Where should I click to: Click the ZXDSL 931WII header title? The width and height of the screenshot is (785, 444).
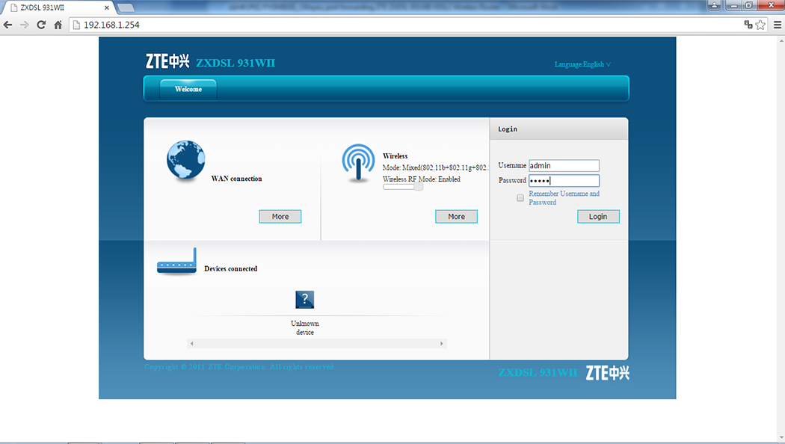[x=235, y=63]
